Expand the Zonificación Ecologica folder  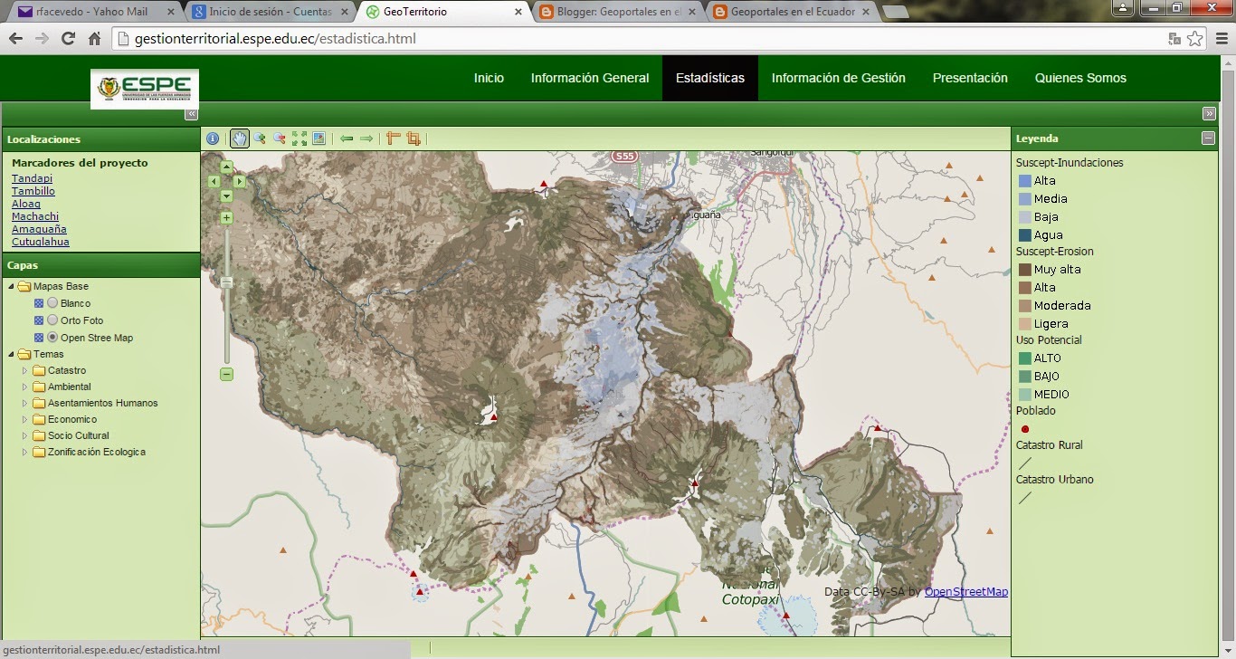[x=25, y=453]
